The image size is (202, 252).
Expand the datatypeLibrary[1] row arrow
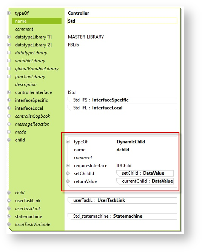click(9, 37)
